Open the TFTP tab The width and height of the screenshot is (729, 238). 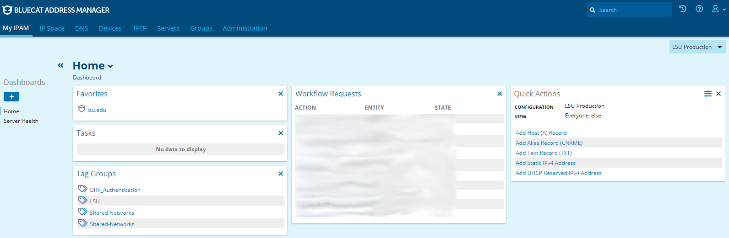click(x=140, y=28)
